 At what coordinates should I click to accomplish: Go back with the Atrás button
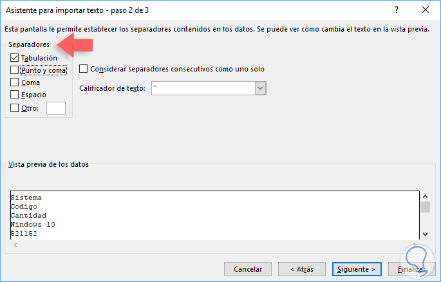[302, 269]
